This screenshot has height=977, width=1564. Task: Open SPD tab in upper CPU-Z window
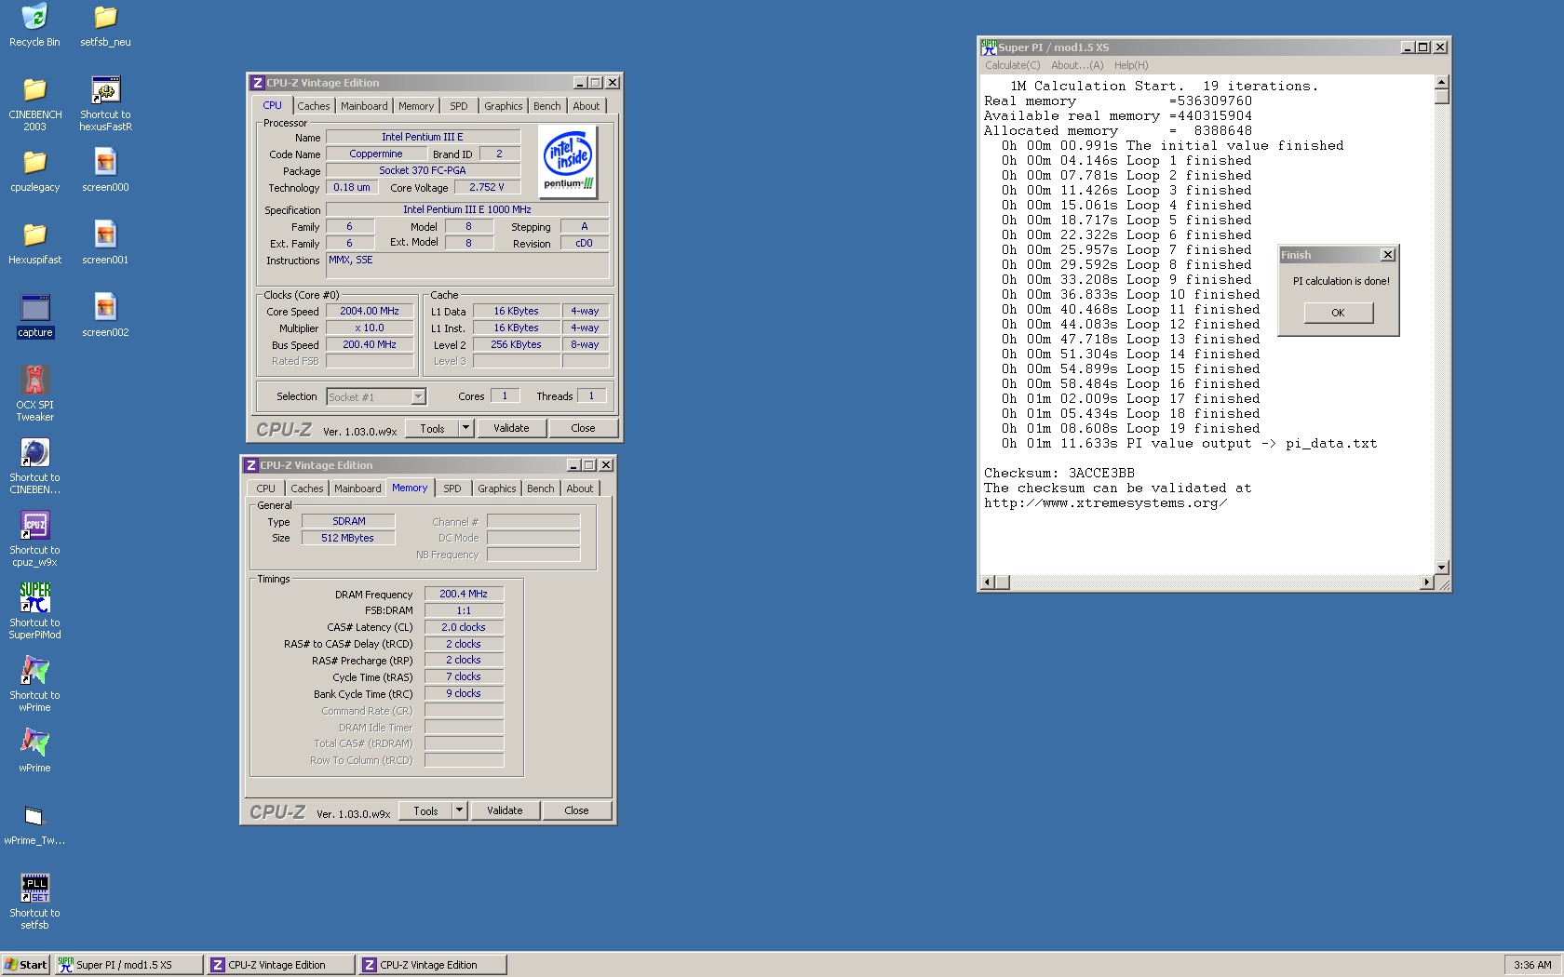(459, 106)
